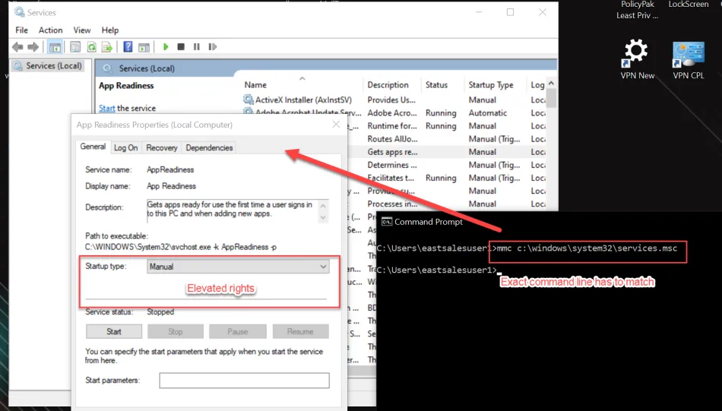Switch to the Log On tab
Screen dimensions: 722x411
pos(126,147)
